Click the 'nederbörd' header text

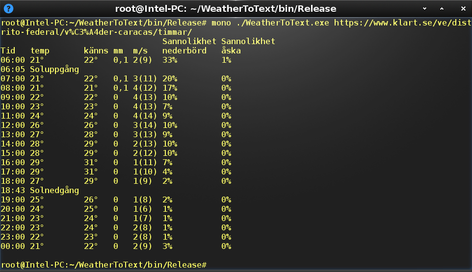(x=184, y=50)
